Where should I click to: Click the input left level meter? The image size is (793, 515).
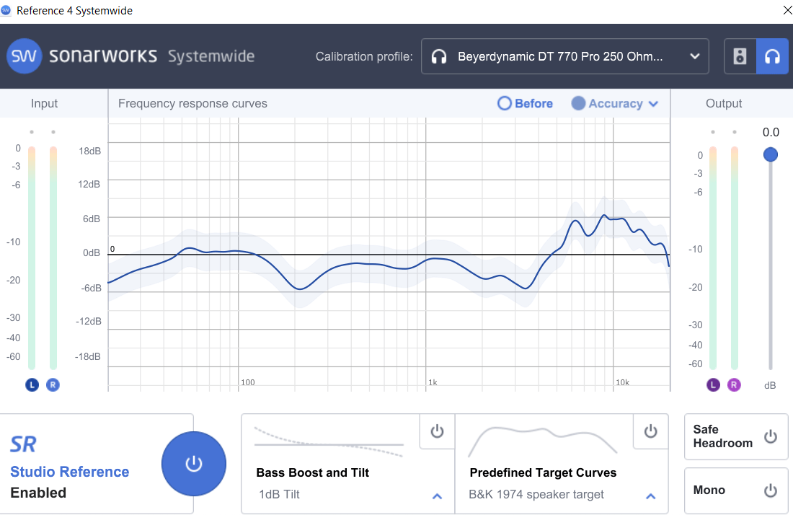[32, 258]
